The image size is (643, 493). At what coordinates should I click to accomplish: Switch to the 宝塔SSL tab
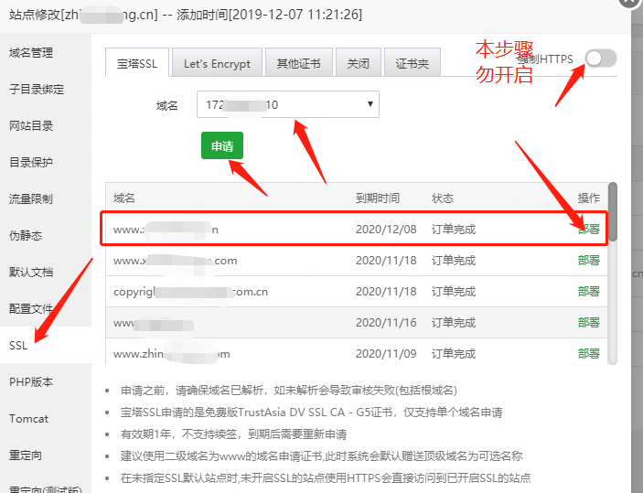(x=137, y=63)
